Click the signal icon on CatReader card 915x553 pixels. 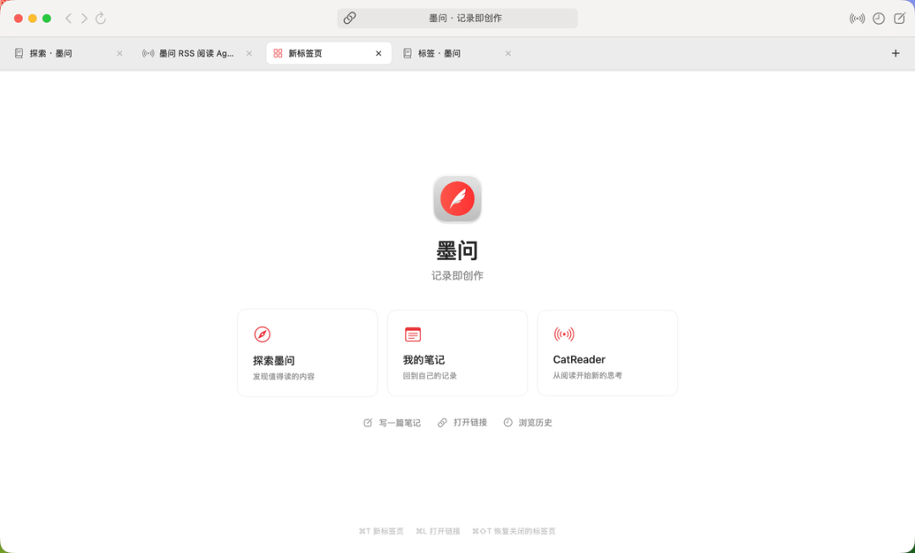click(563, 335)
